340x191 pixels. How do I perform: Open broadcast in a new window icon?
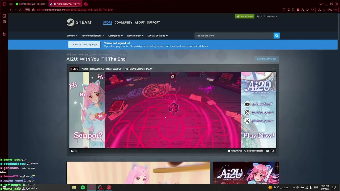(273, 151)
